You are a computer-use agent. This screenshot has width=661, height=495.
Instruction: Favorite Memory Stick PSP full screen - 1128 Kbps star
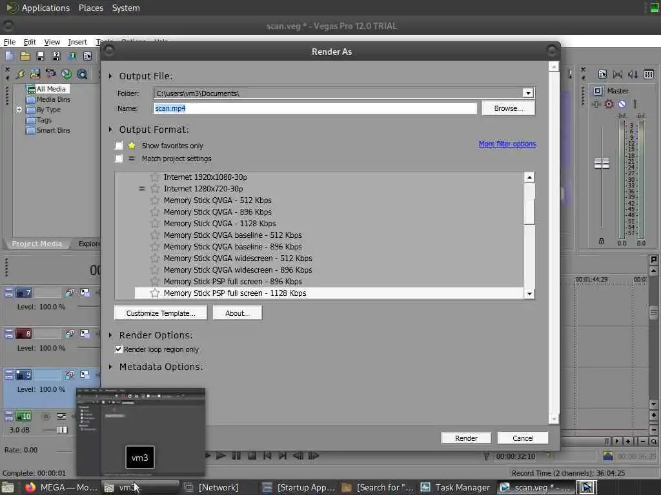pyautogui.click(x=155, y=293)
